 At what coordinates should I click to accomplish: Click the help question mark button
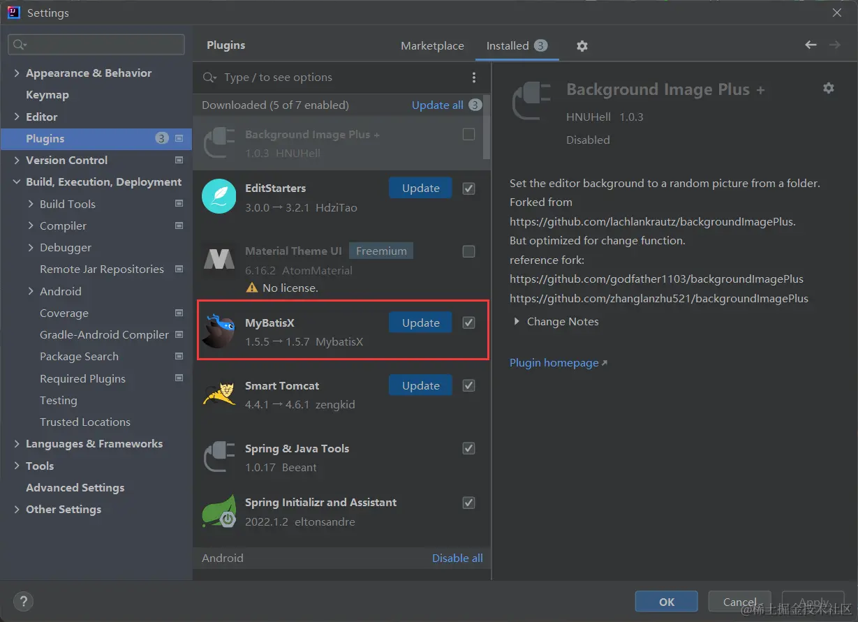pos(23,601)
